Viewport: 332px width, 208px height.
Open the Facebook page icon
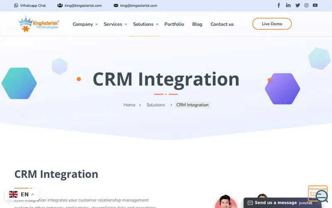click(x=279, y=5)
